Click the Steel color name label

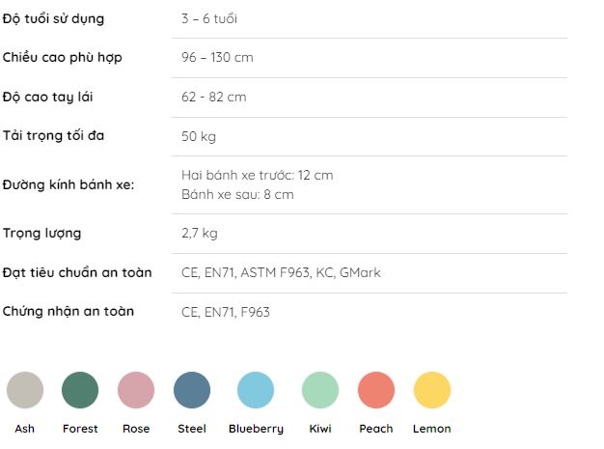[x=192, y=429]
